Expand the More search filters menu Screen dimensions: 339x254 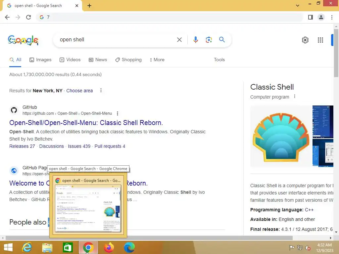click(x=157, y=60)
